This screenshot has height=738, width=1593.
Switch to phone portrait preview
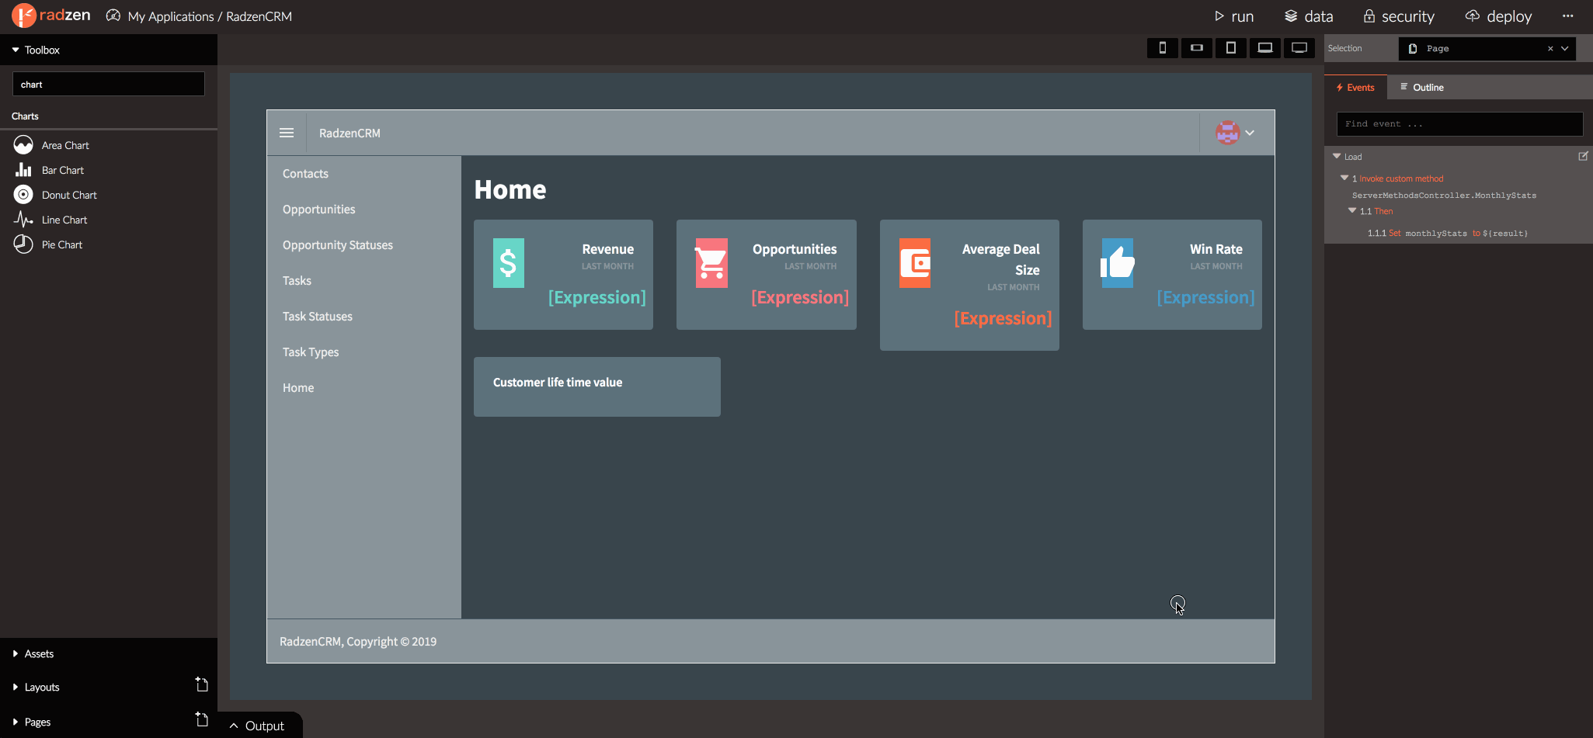[1163, 48]
